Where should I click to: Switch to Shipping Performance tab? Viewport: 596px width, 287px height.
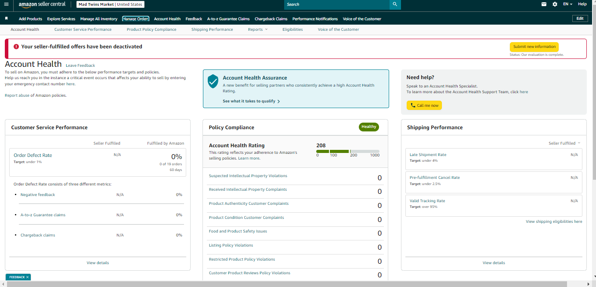pyautogui.click(x=212, y=29)
